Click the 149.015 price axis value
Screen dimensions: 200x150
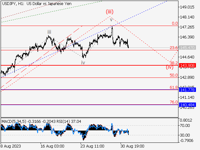pos(187,7)
